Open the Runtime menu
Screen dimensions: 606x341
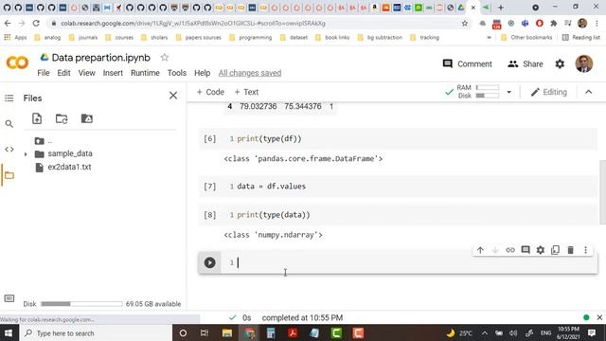(x=145, y=73)
